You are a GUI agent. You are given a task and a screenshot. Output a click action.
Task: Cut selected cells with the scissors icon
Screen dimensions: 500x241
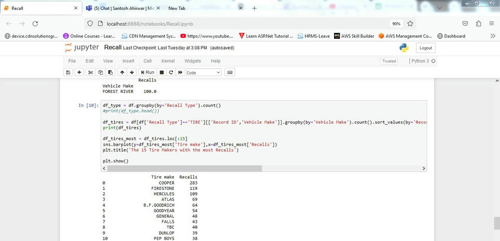pyautogui.click(x=90, y=72)
